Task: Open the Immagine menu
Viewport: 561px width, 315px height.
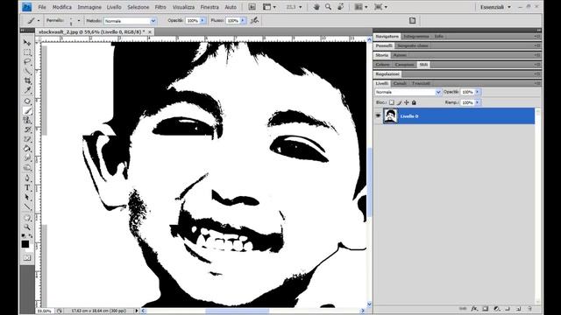Action: point(89,7)
